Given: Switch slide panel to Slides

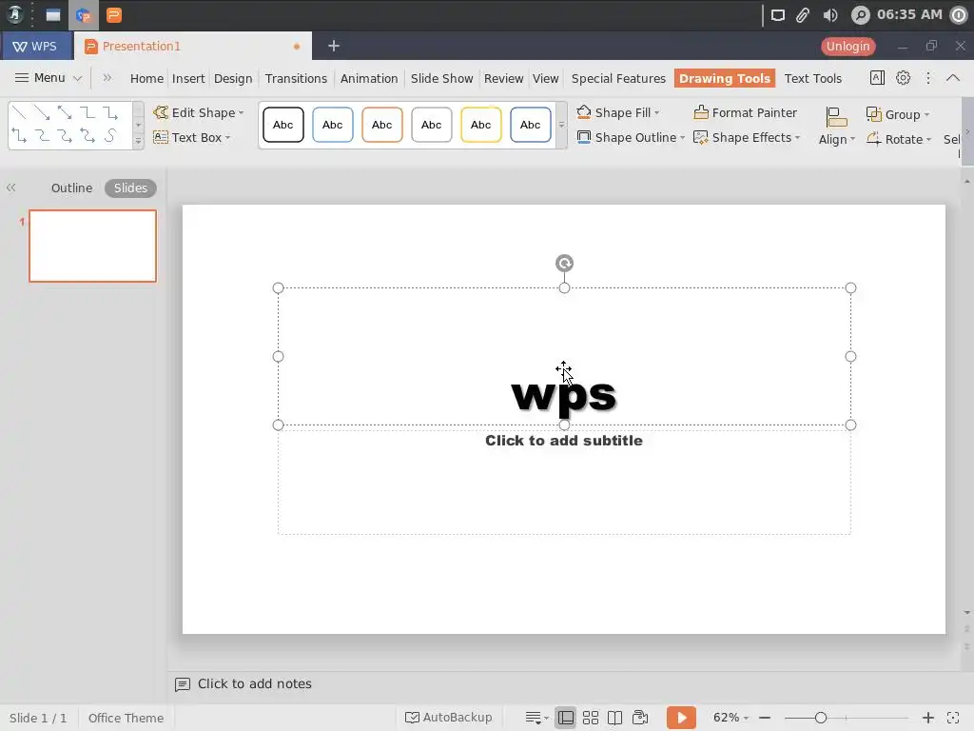Looking at the screenshot, I should (x=130, y=188).
